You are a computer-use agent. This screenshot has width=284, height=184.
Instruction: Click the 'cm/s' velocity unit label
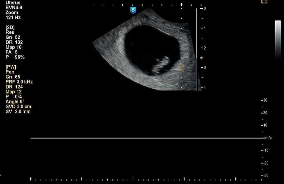click(267, 138)
